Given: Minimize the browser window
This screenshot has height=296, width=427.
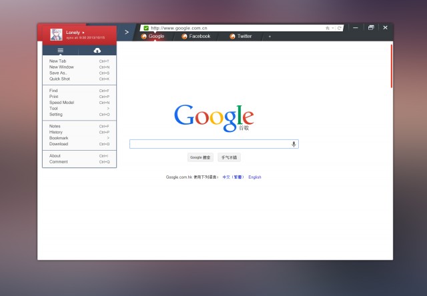Looking at the screenshot, I should (356, 27).
